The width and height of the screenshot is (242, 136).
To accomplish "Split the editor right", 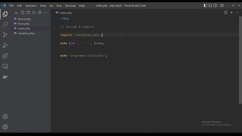I will tap(226, 12).
